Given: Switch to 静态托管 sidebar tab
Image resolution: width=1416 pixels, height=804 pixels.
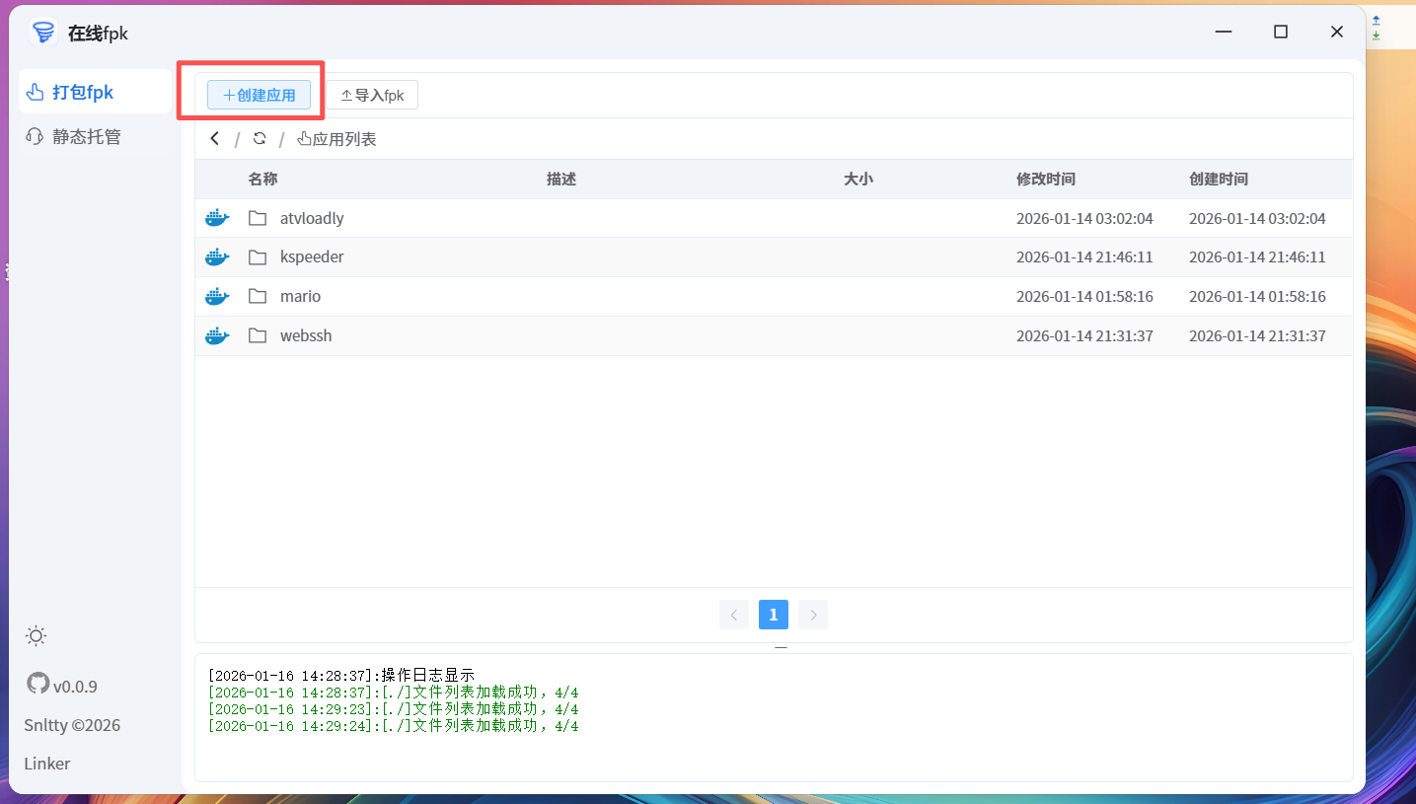Looking at the screenshot, I should tap(87, 137).
